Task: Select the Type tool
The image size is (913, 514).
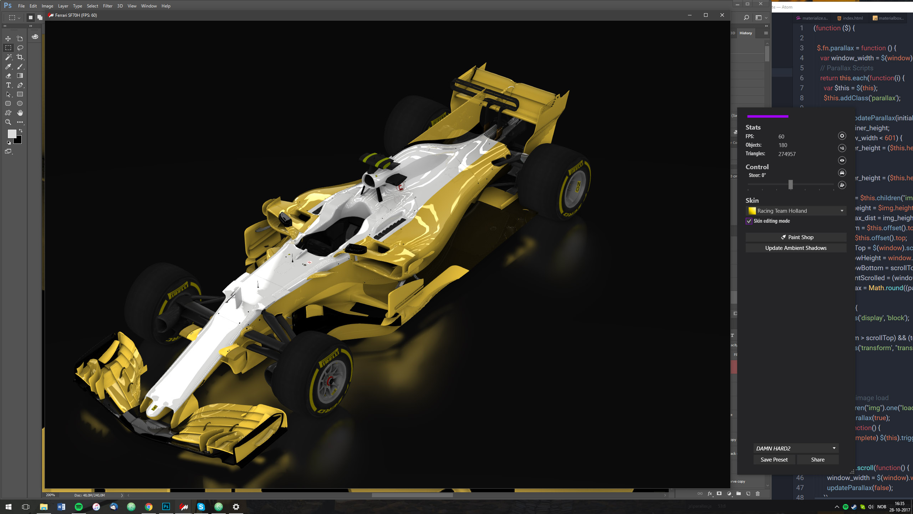Action: 8,85
